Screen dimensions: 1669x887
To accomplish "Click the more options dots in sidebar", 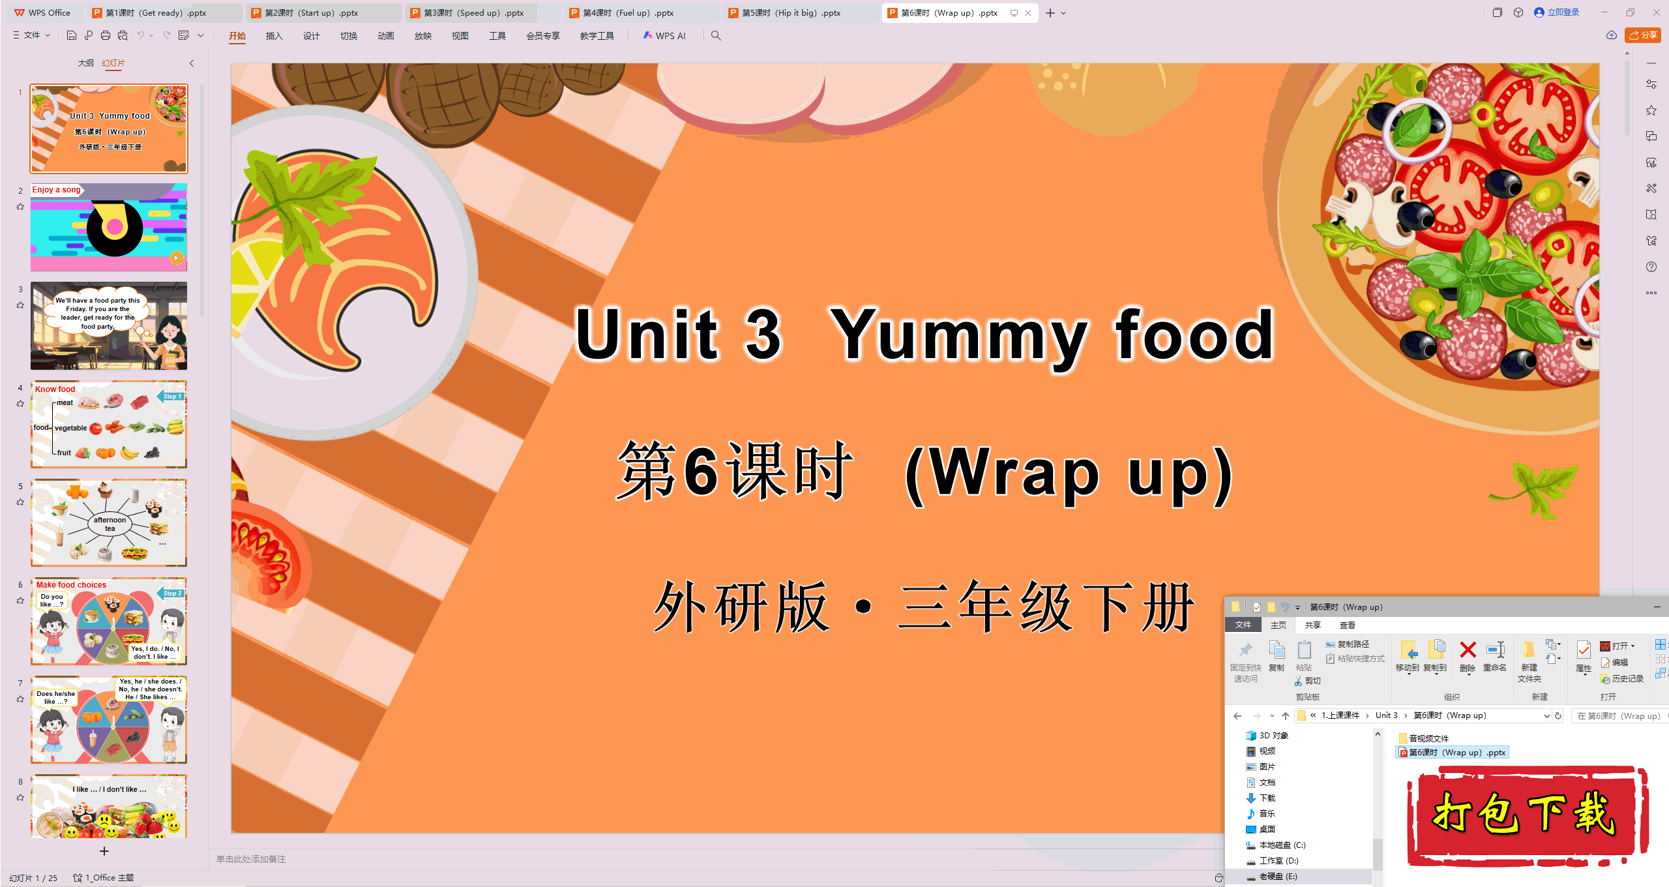I will point(1651,293).
